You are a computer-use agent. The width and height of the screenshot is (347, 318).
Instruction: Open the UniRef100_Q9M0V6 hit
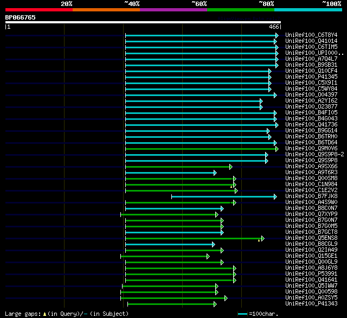311,149
